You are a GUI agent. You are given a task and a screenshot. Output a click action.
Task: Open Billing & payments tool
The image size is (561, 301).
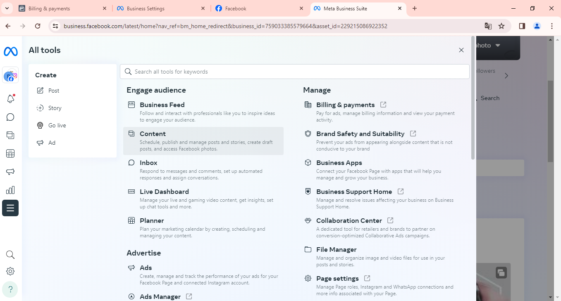pos(380,112)
